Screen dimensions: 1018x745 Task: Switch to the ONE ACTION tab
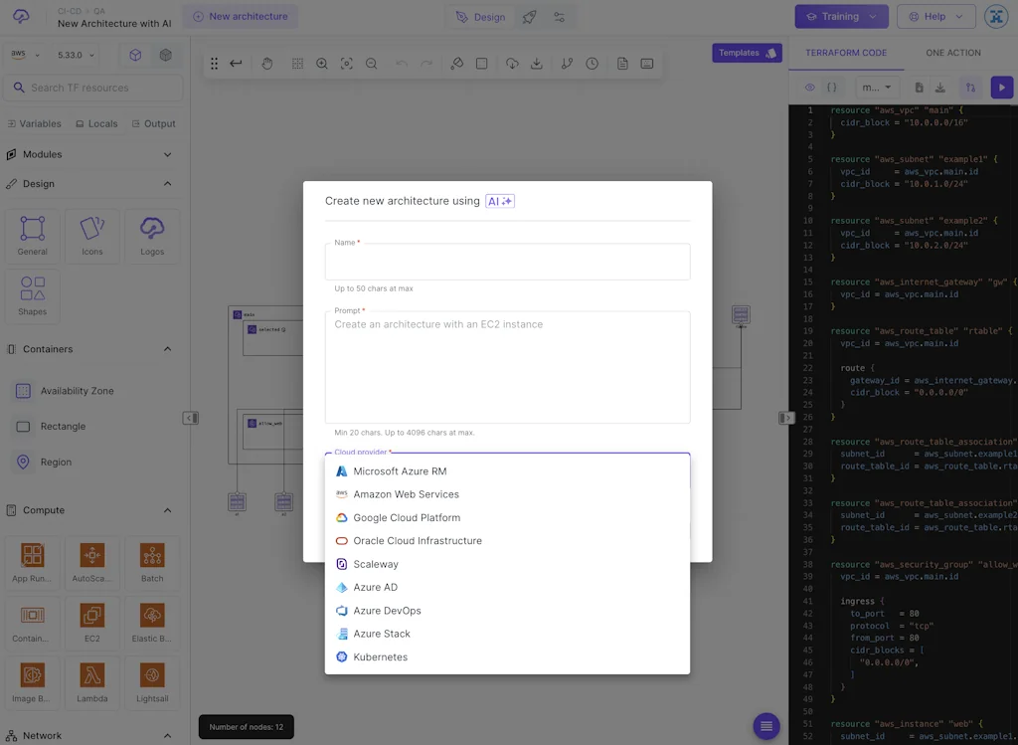click(952, 53)
